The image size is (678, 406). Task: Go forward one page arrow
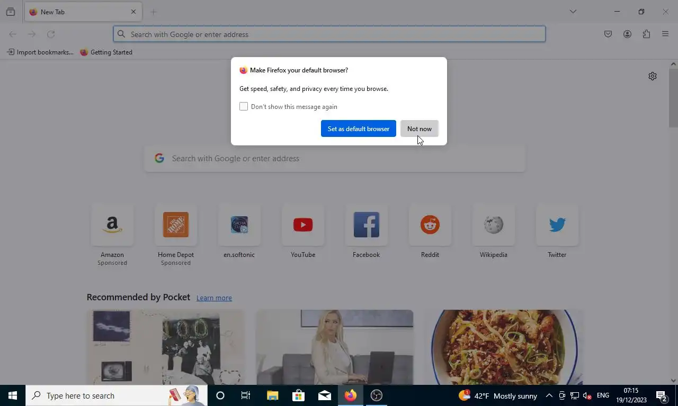click(32, 34)
